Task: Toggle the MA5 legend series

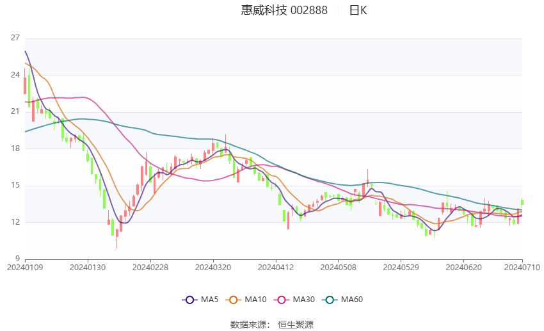Action: click(x=200, y=300)
